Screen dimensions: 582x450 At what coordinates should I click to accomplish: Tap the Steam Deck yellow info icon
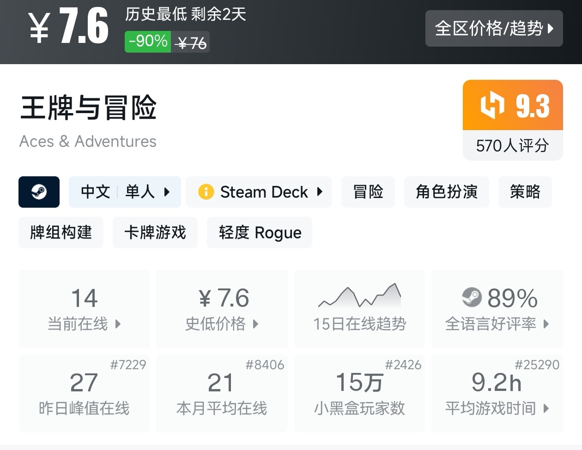(206, 192)
